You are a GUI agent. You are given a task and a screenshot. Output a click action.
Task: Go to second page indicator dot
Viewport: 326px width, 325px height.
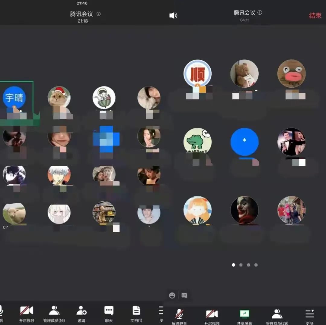pyautogui.click(x=241, y=265)
